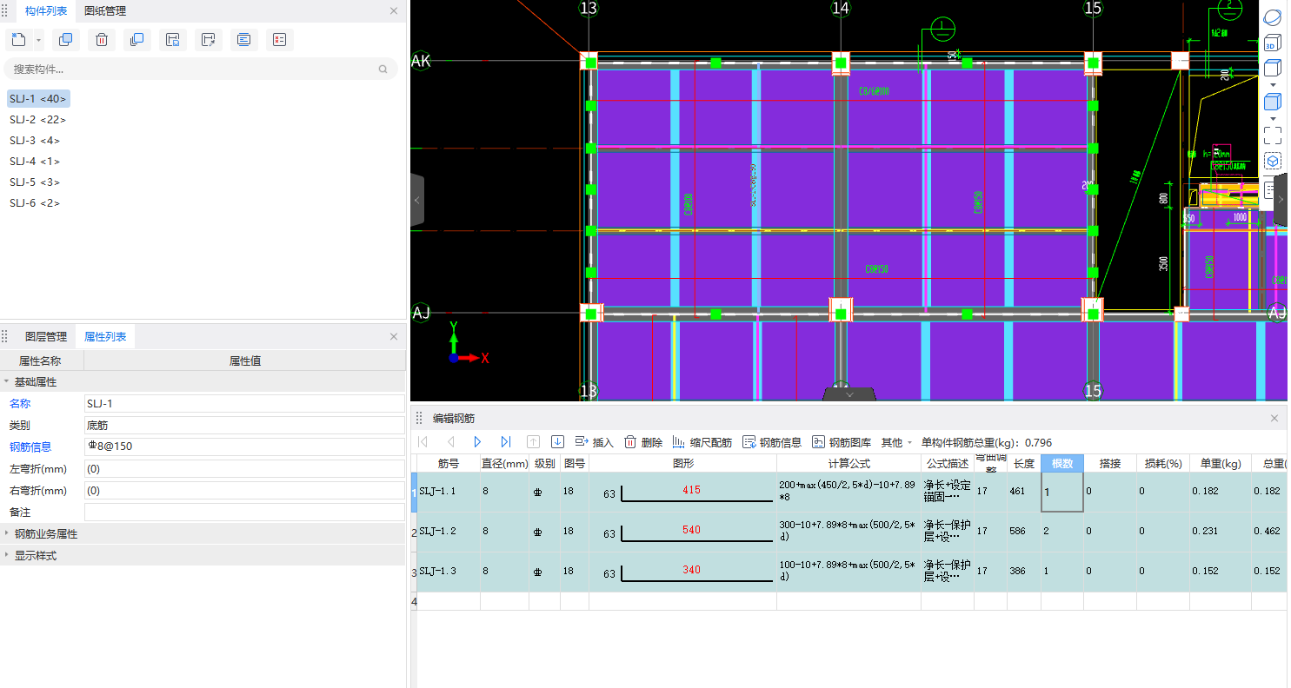Click the 名称 value field SLJ-1
Viewport: 1291px width, 688px height.
point(244,404)
